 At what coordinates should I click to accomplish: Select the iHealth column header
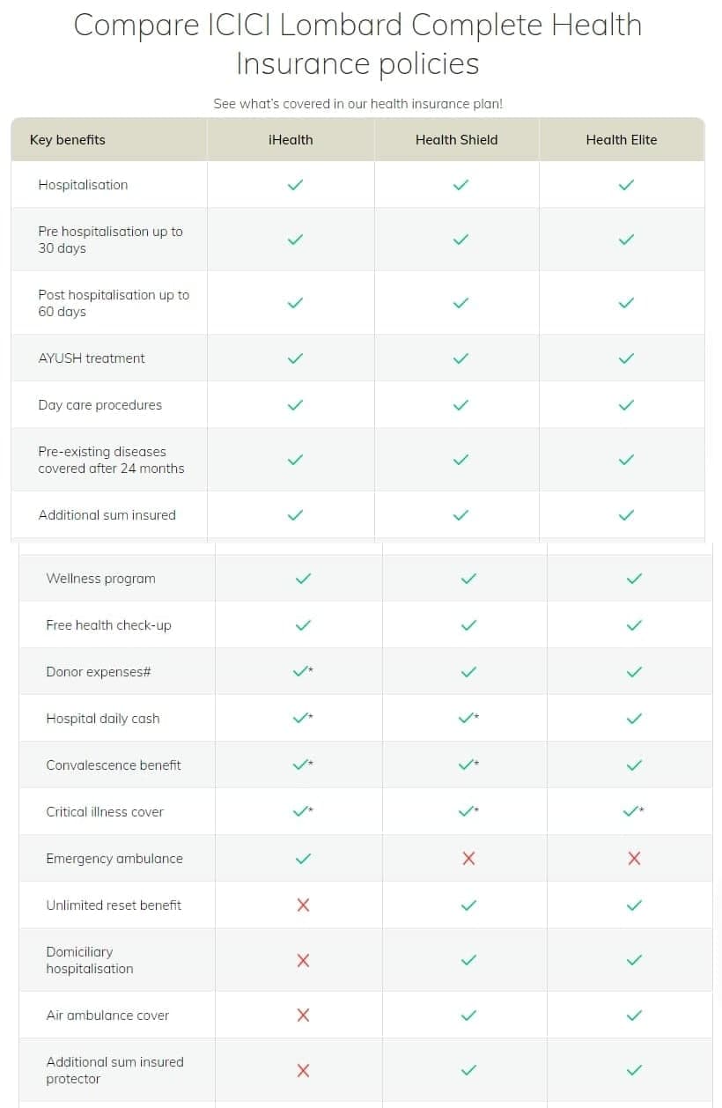(291, 140)
